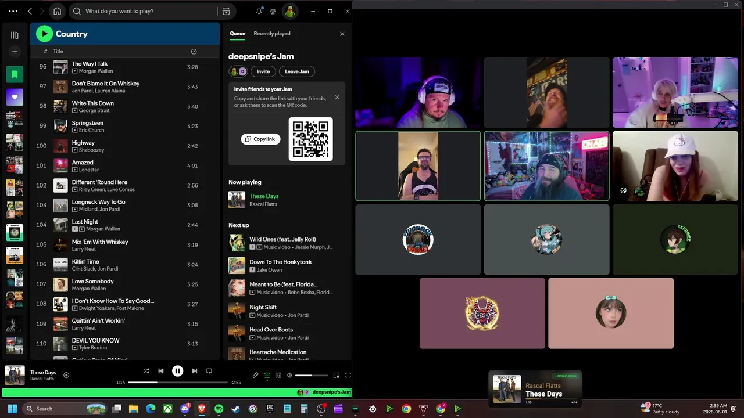
Task: Adjust the Spotify volume slider
Action: tap(312, 376)
